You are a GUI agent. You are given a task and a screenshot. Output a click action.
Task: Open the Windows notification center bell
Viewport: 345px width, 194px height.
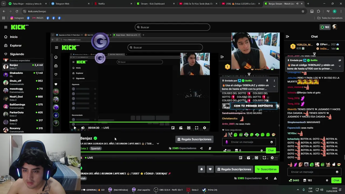[340, 190]
